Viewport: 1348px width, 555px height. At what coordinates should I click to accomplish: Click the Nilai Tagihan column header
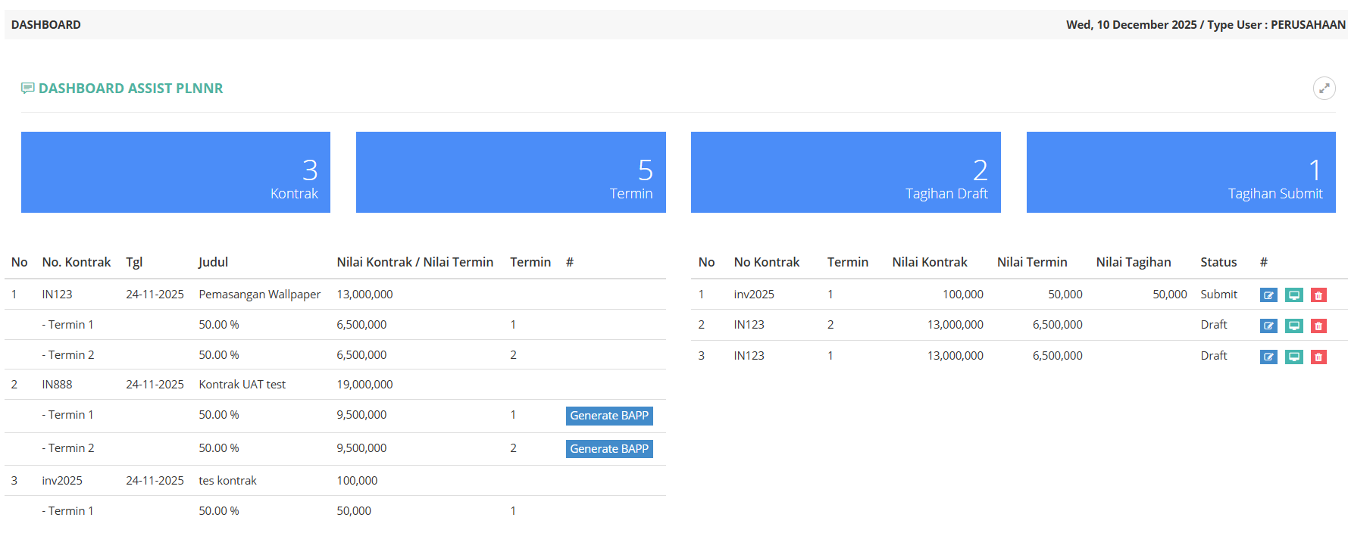pos(1133,262)
